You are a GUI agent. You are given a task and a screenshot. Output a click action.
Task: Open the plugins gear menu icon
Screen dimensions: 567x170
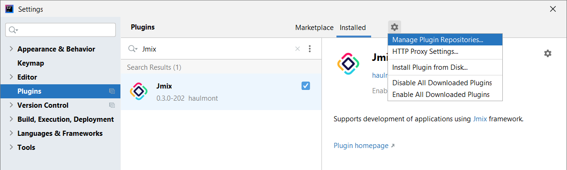pos(395,27)
